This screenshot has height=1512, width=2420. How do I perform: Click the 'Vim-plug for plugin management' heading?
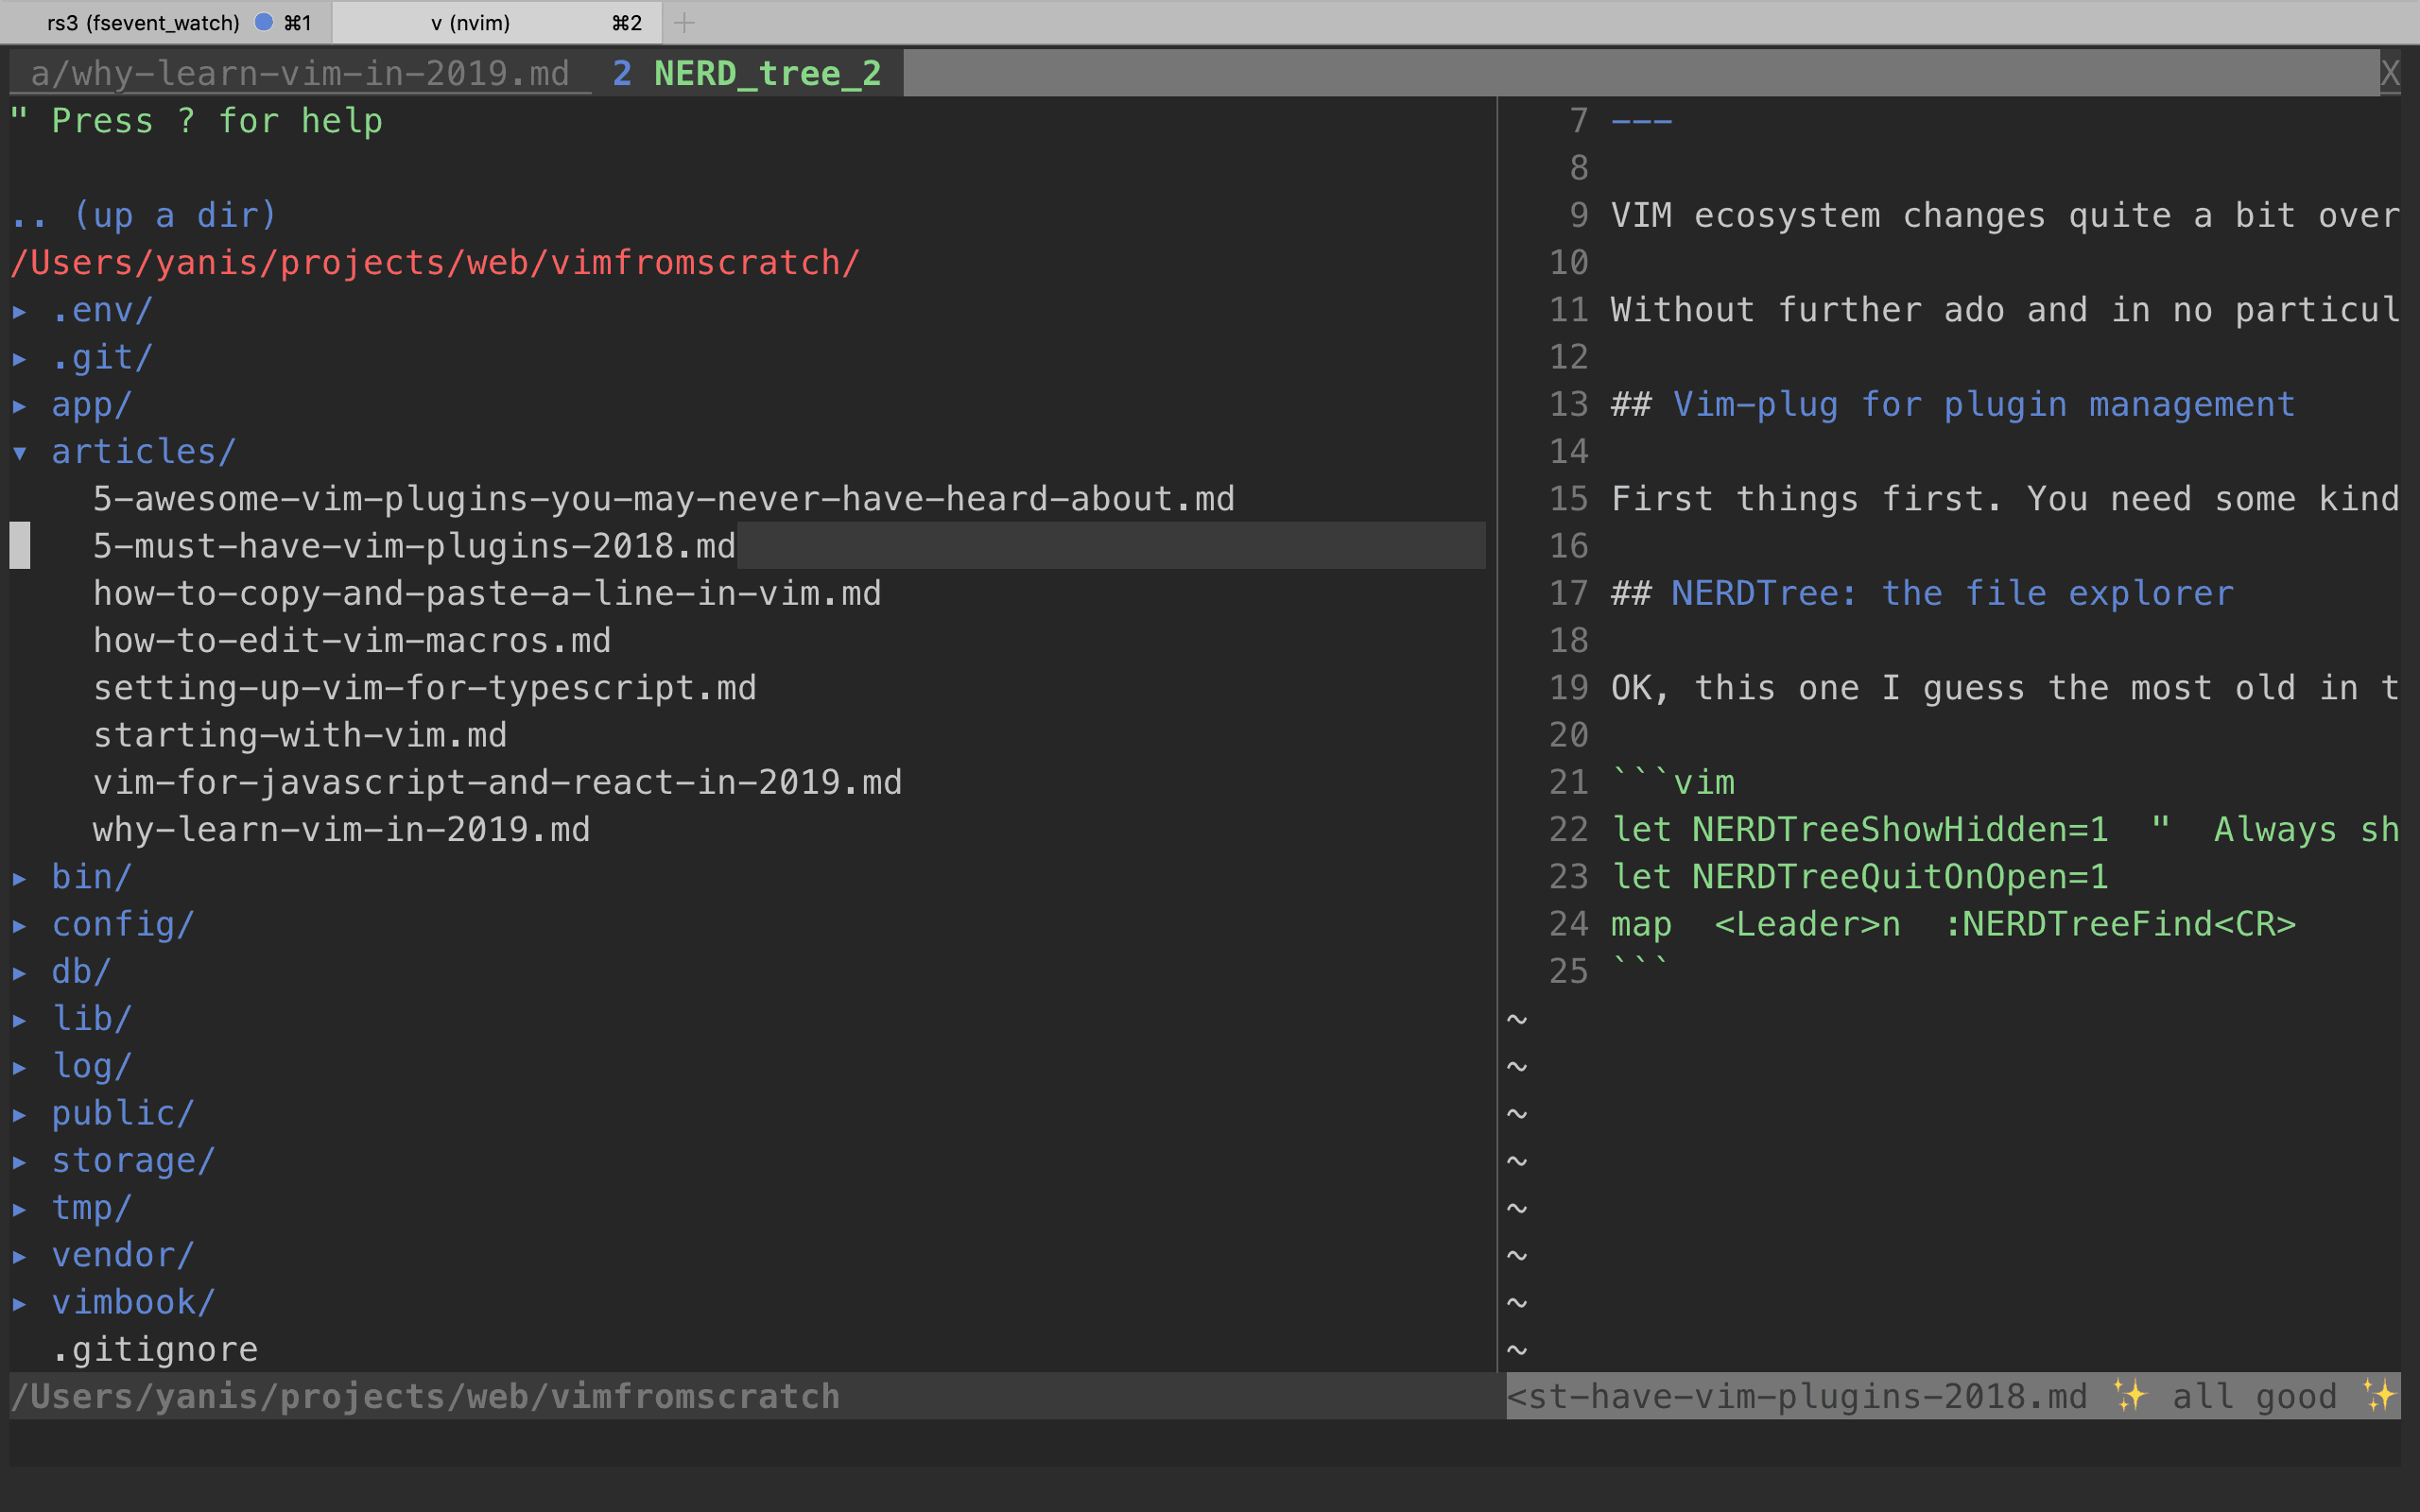point(1982,404)
